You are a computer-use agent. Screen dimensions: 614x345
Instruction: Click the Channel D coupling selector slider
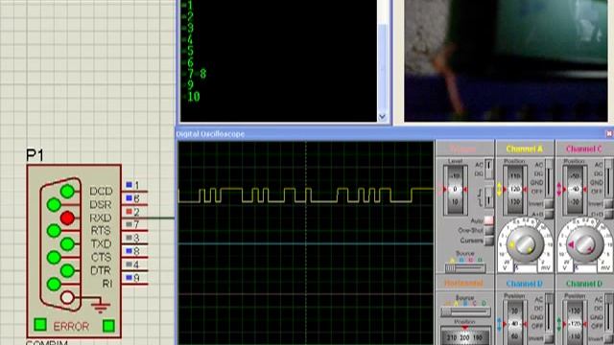(609, 312)
